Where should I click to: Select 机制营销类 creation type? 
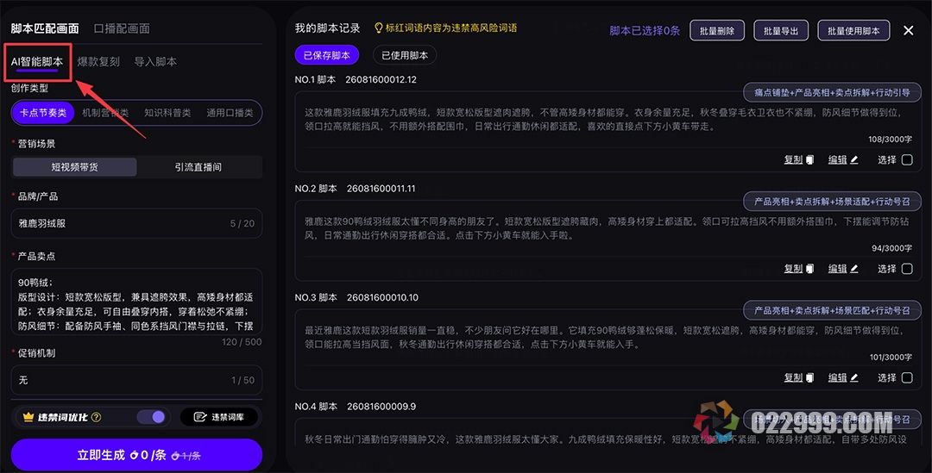tap(105, 113)
